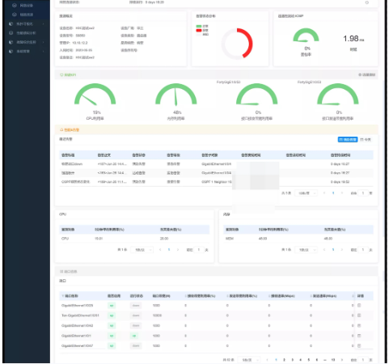Click the packet loss rate 0% gauge
Screen dimensions: 389x364
(x=306, y=36)
